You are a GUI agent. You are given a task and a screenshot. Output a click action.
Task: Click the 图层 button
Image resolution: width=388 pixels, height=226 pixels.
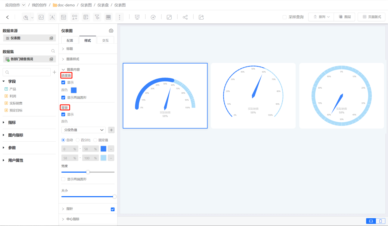click(x=344, y=17)
